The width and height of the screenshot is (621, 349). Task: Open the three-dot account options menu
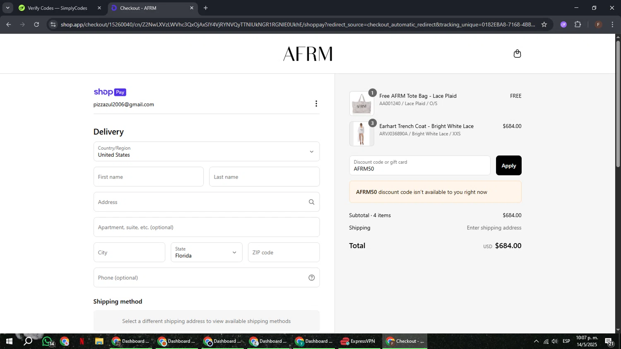(x=316, y=104)
